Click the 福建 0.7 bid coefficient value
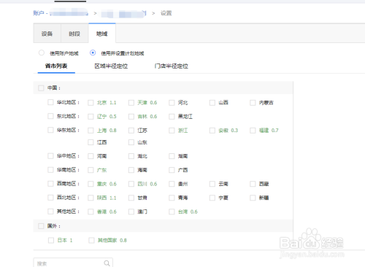 (x=275, y=131)
